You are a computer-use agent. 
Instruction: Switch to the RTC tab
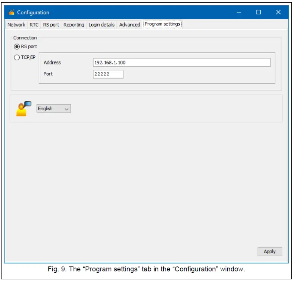pyautogui.click(x=34, y=25)
